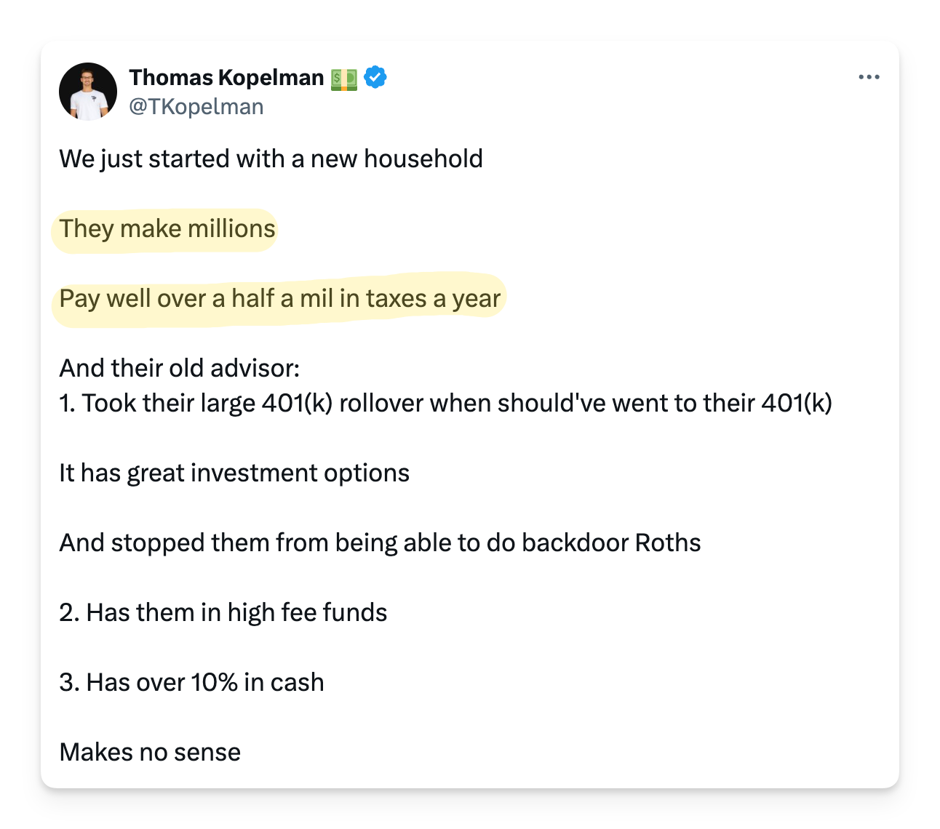940x829 pixels.
Task: Click the 'And their old advisor:' line
Action: tap(179, 369)
